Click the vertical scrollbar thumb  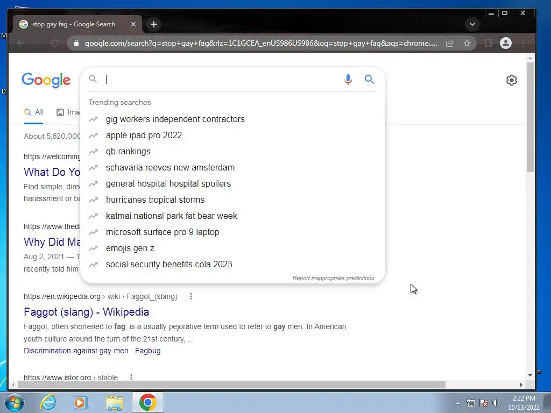pyautogui.click(x=530, y=117)
